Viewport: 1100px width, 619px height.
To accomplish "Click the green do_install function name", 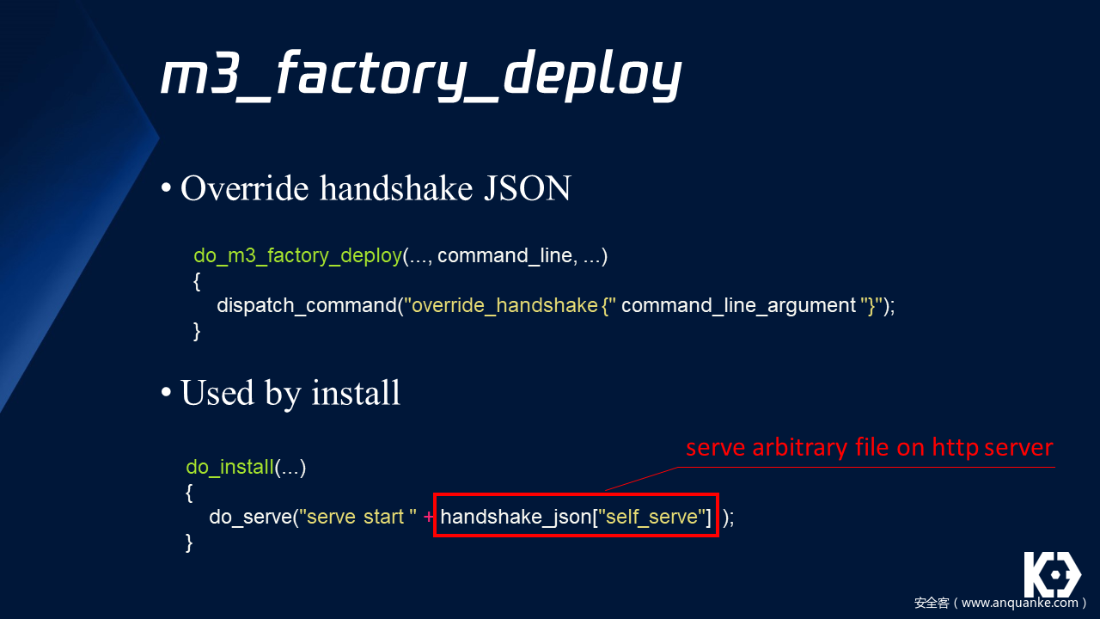I will pos(229,467).
